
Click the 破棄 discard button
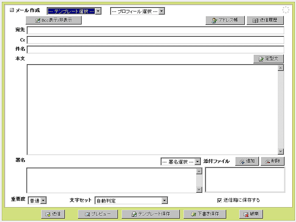point(251,214)
